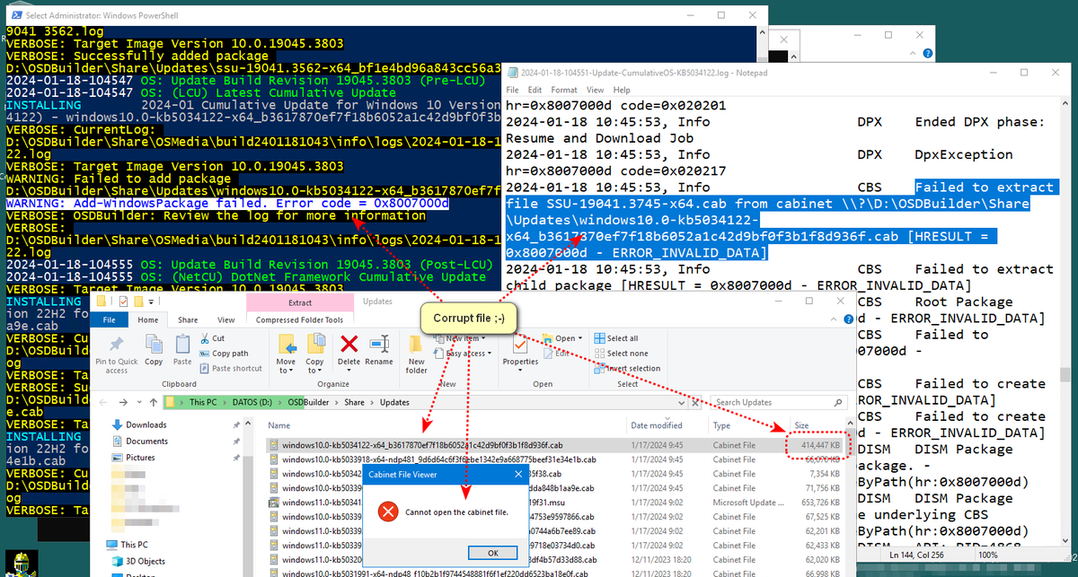This screenshot has height=577, width=1078.
Task: Click Share in the address breadcrumb
Action: click(x=353, y=402)
